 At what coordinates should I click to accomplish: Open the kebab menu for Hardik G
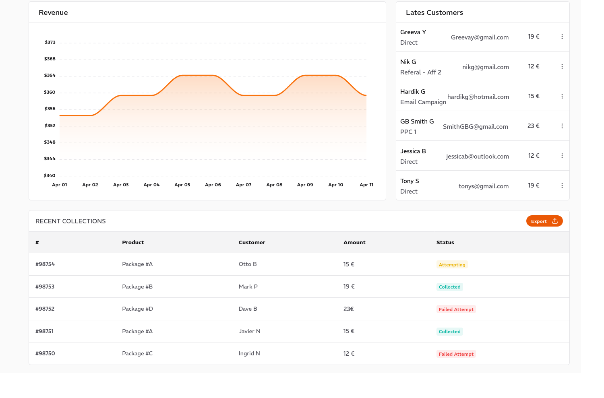562,96
